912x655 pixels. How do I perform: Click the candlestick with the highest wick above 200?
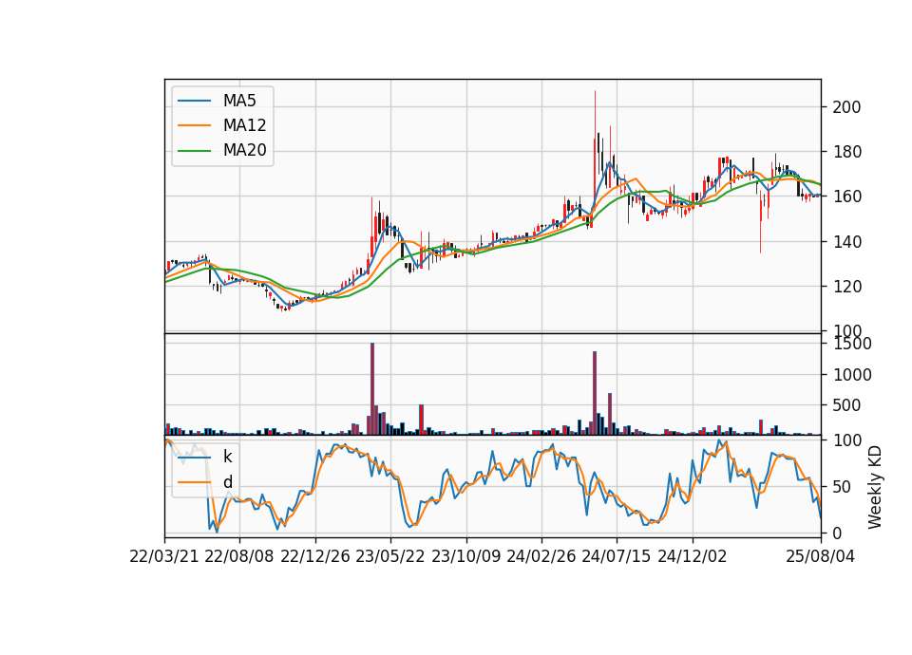point(595,151)
